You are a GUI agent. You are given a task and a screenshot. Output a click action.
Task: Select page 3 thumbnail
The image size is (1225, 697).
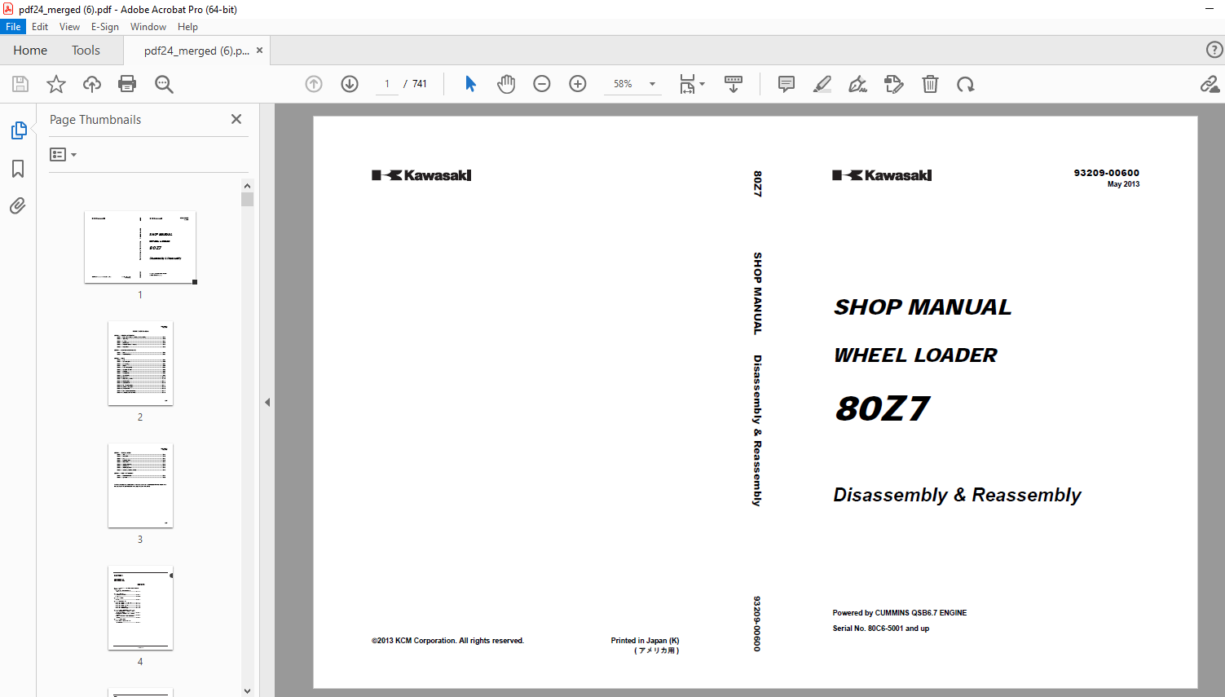click(140, 485)
